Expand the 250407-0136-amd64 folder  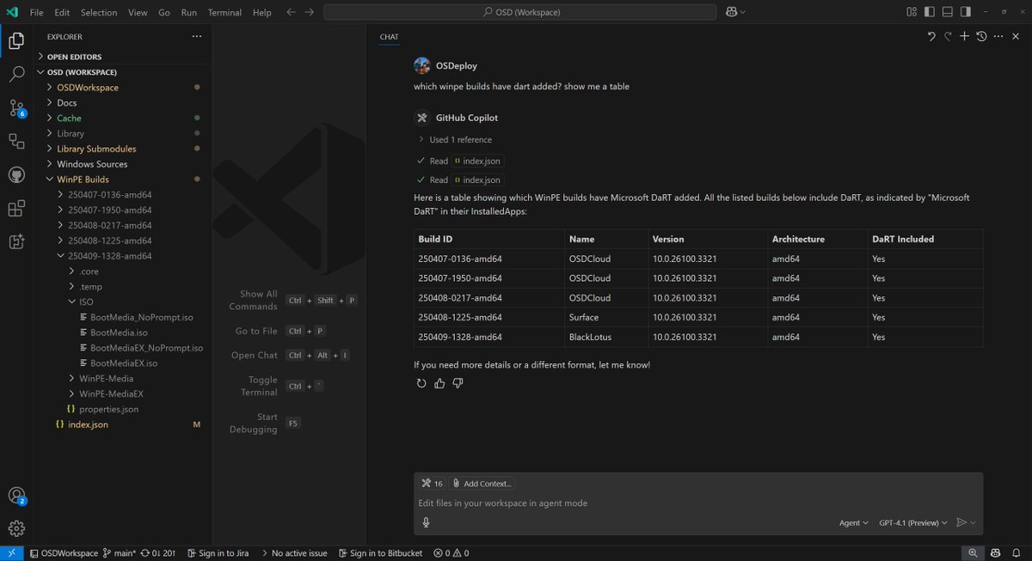point(123,195)
